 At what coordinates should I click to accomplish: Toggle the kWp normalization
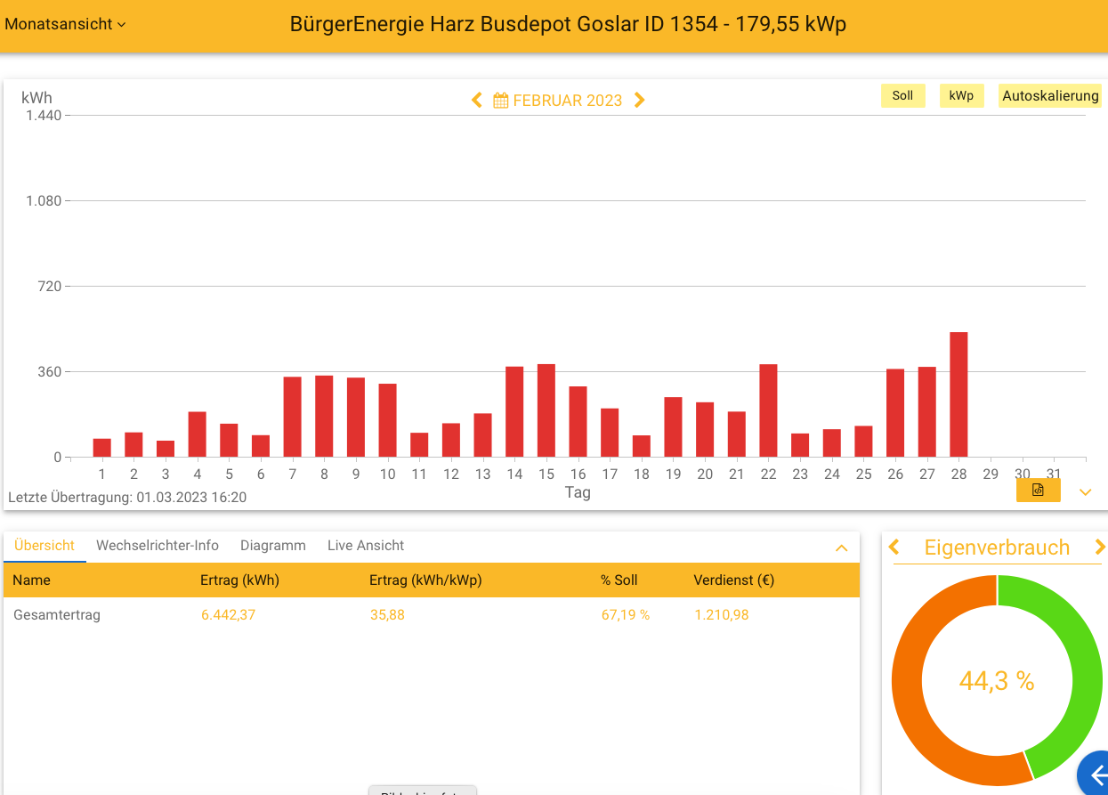pyautogui.click(x=961, y=96)
